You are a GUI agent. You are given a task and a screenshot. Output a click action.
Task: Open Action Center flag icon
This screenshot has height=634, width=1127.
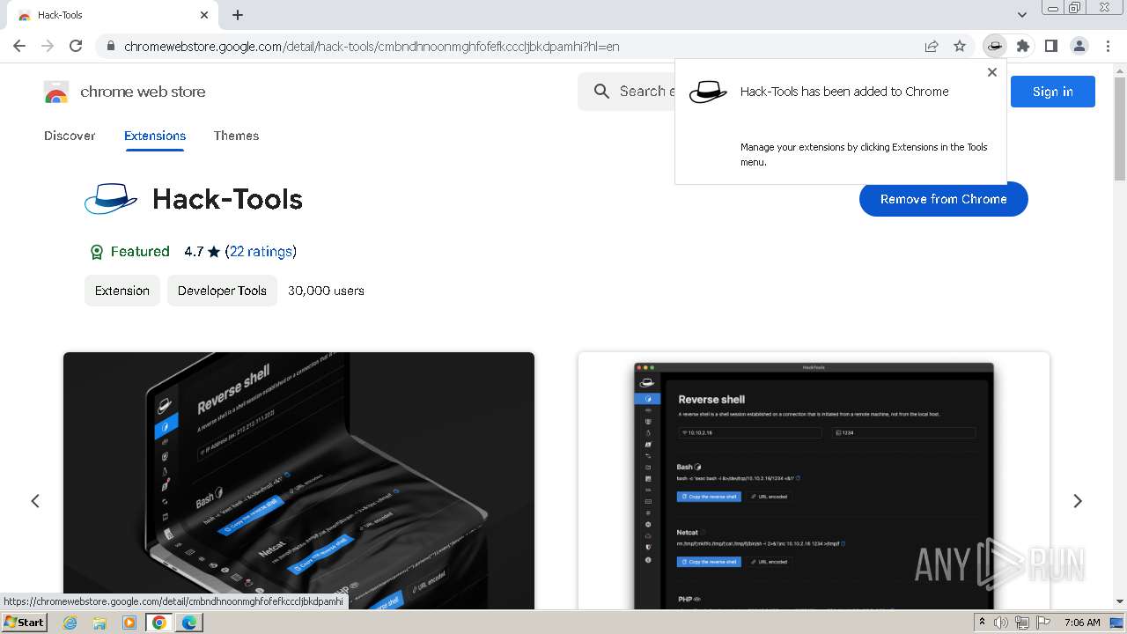click(x=1042, y=623)
